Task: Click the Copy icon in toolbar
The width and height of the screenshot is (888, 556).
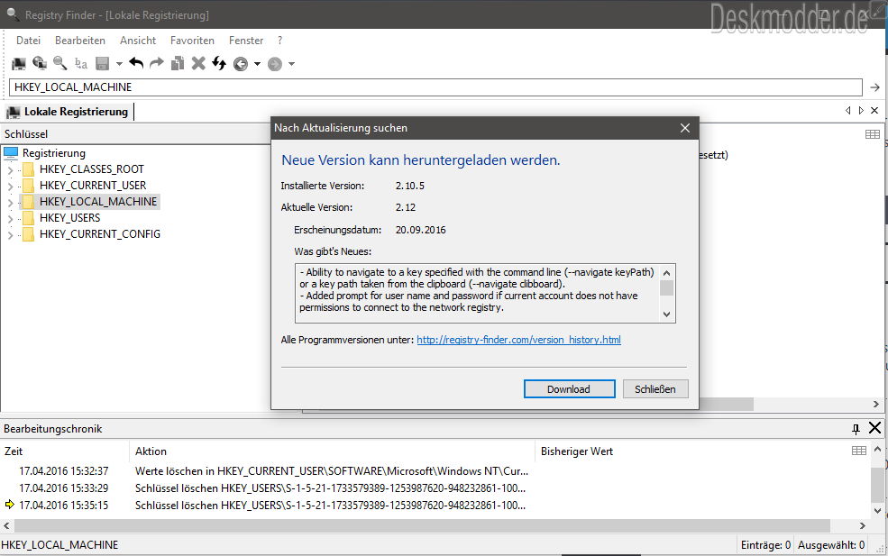Action: [178, 63]
